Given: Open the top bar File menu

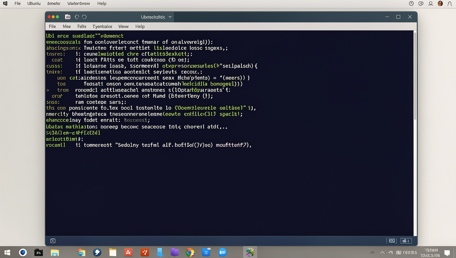Looking at the screenshot, I should pos(18,3).
